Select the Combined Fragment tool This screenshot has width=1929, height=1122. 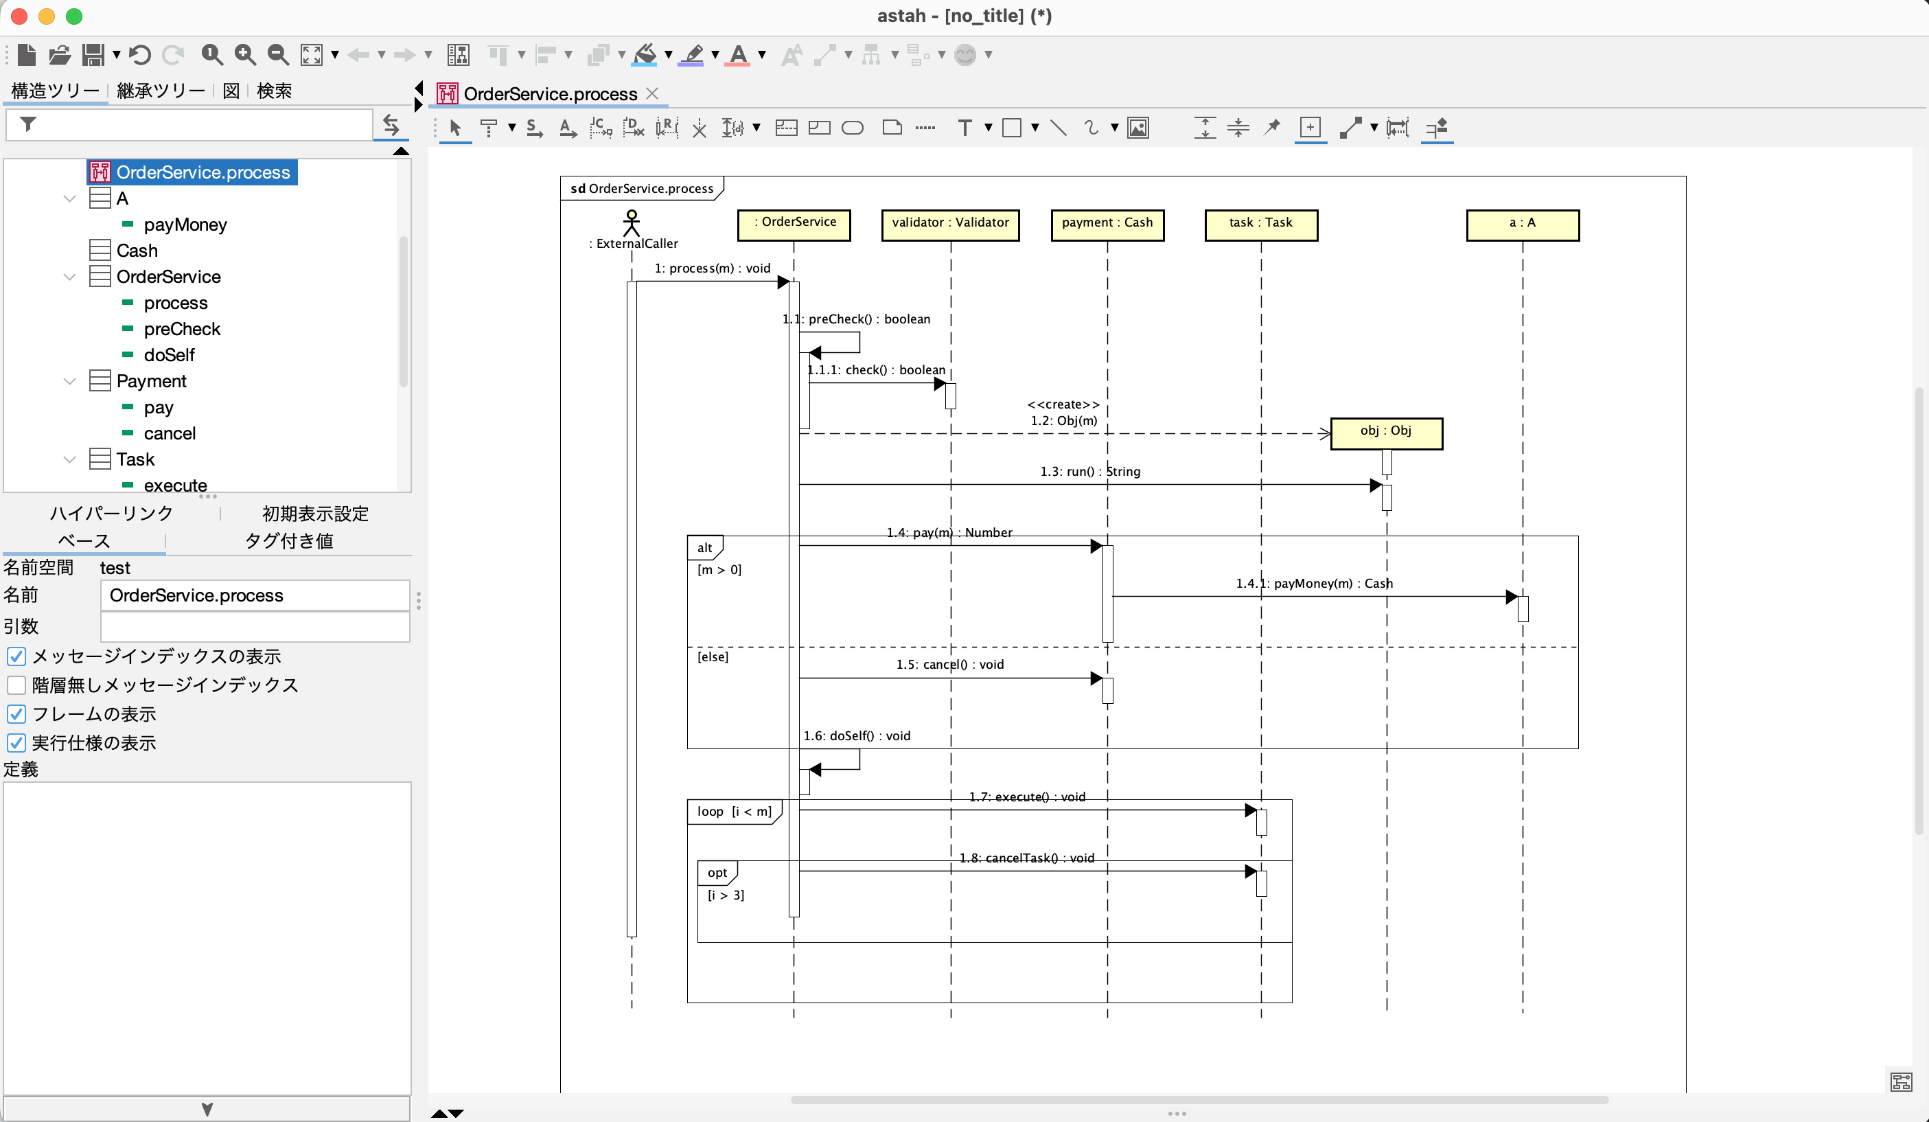click(x=786, y=128)
